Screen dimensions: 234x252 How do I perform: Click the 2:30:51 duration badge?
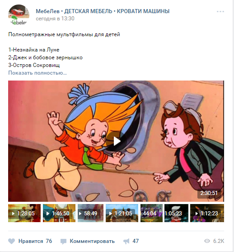point(209,193)
